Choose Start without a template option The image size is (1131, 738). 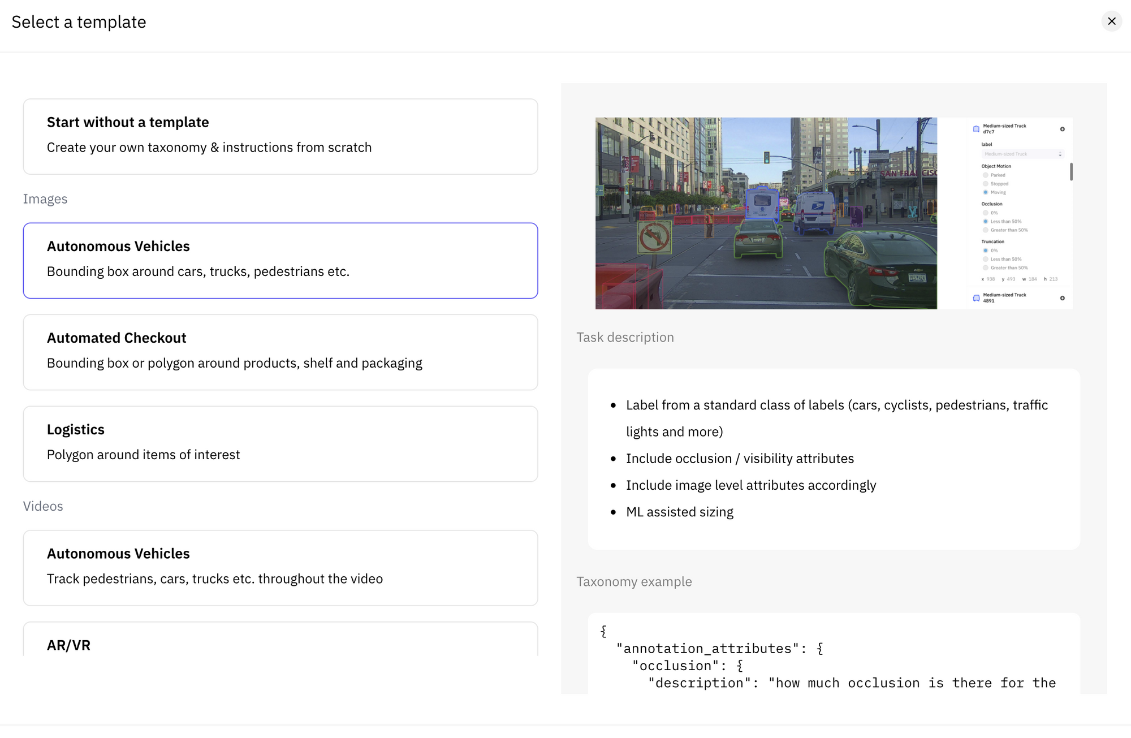click(280, 136)
